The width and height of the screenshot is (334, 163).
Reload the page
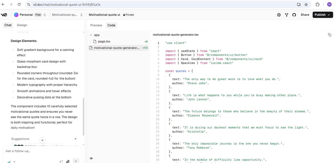pyautogui.click(x=19, y=4)
